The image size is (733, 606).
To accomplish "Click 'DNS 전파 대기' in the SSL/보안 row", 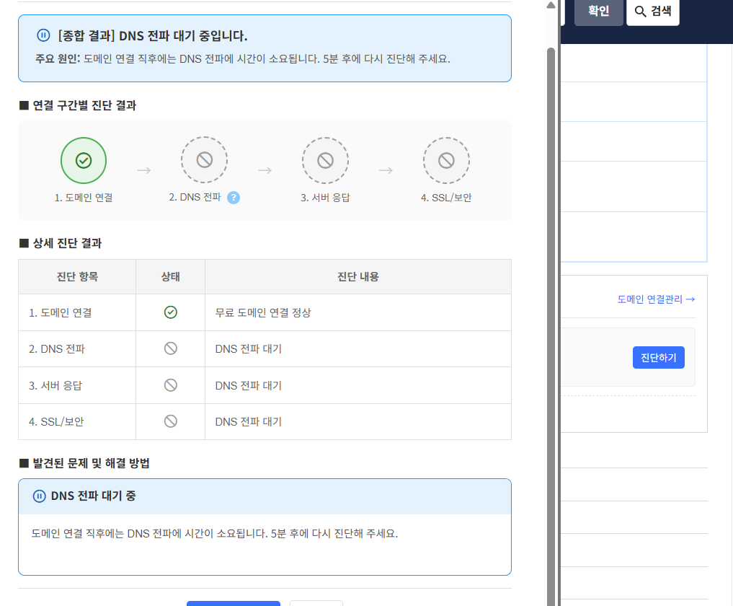I will point(249,421).
